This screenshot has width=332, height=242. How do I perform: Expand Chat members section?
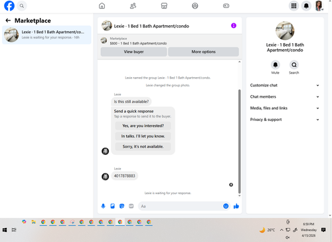click(285, 96)
